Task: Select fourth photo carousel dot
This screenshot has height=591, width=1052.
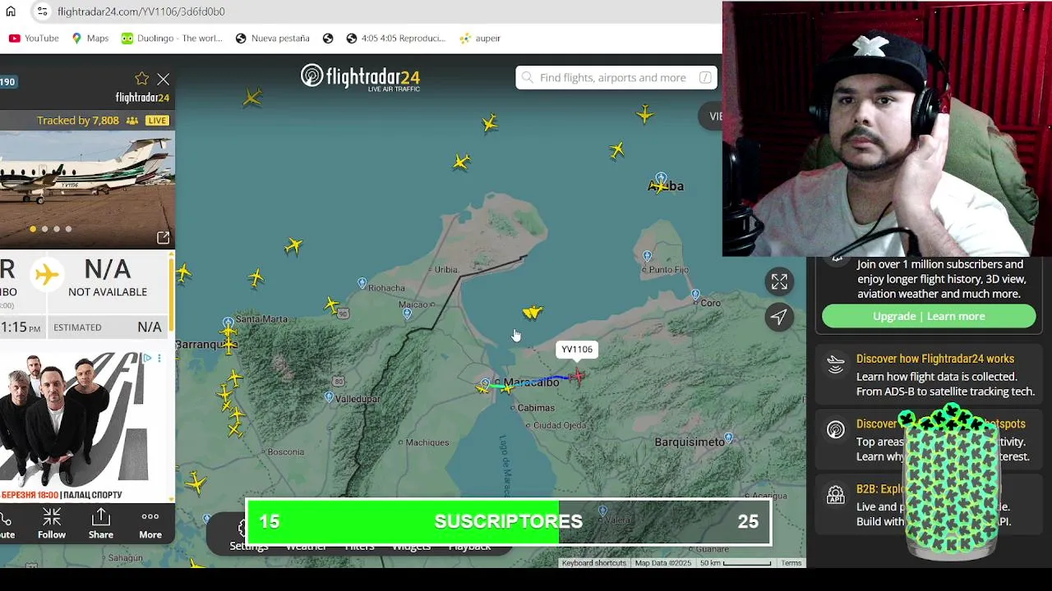Action: pos(68,229)
